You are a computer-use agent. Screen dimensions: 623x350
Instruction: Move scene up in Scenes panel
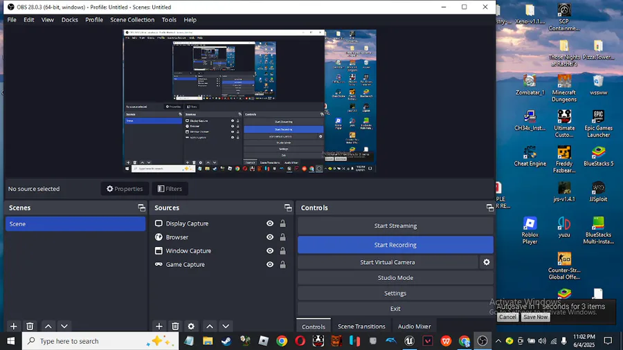[48, 326]
